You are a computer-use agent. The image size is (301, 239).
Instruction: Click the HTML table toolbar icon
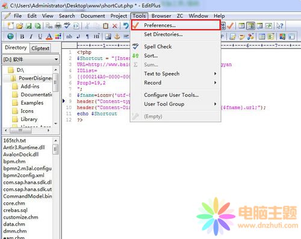(262, 36)
